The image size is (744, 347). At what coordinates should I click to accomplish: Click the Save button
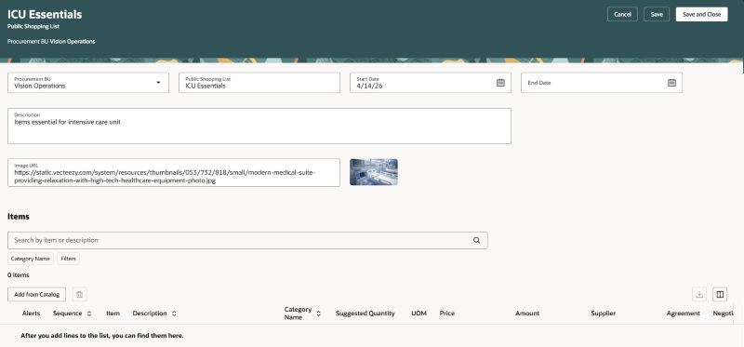(657, 14)
